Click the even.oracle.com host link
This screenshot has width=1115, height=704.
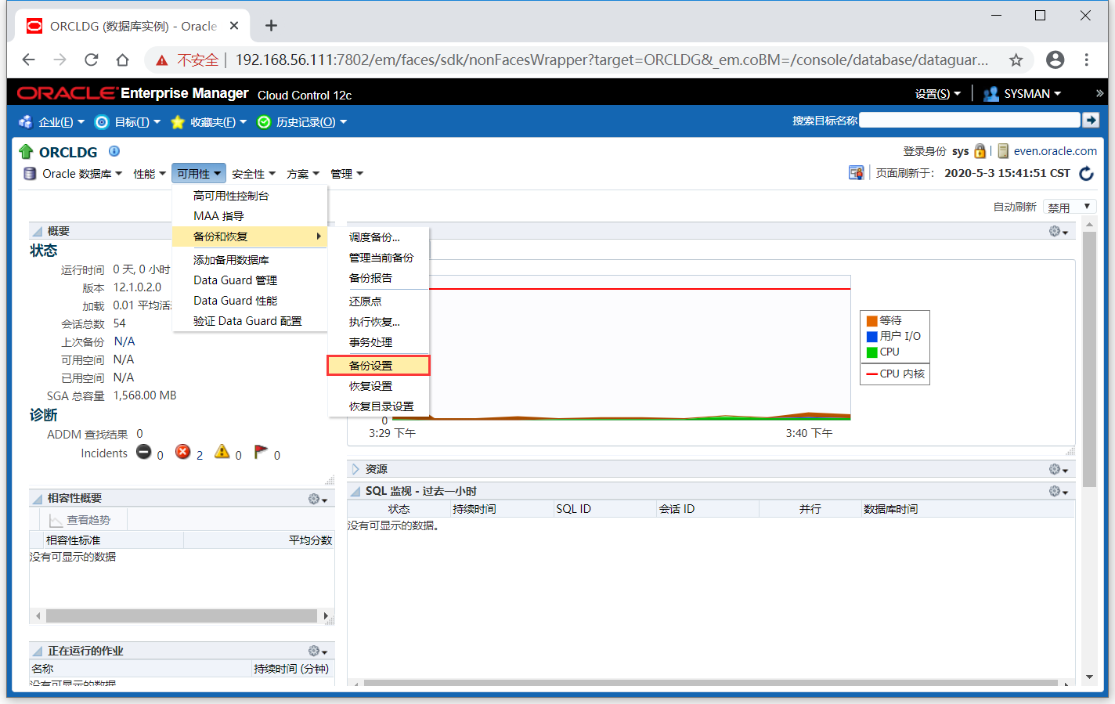(x=1055, y=151)
